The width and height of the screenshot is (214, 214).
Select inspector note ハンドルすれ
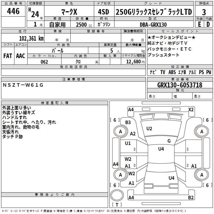(14, 117)
